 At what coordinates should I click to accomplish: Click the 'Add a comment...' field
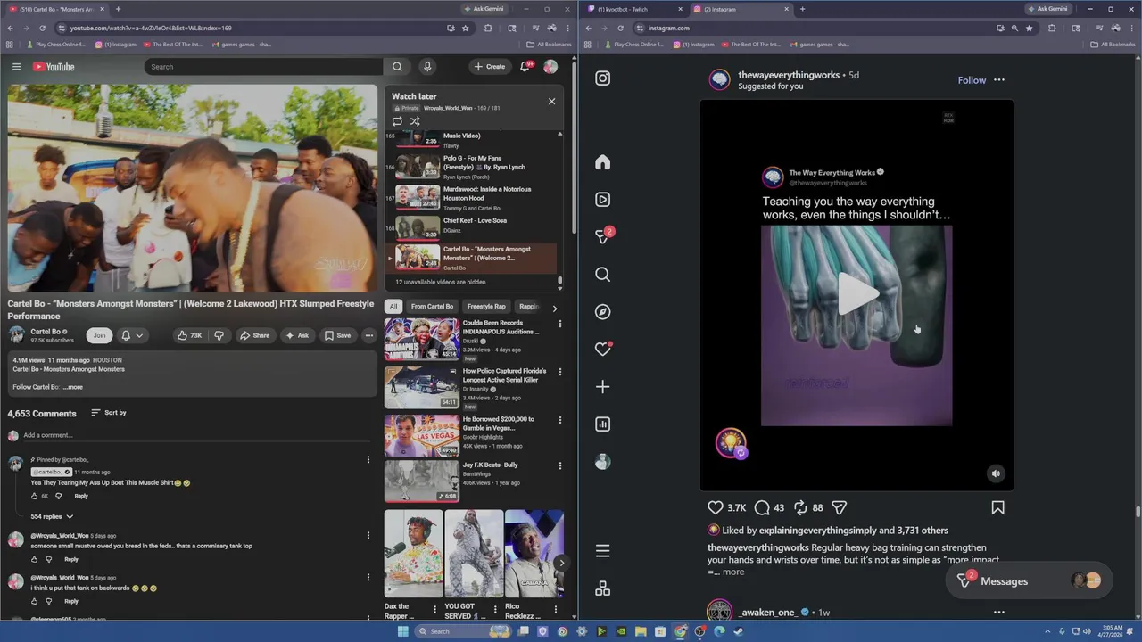pyautogui.click(x=196, y=436)
